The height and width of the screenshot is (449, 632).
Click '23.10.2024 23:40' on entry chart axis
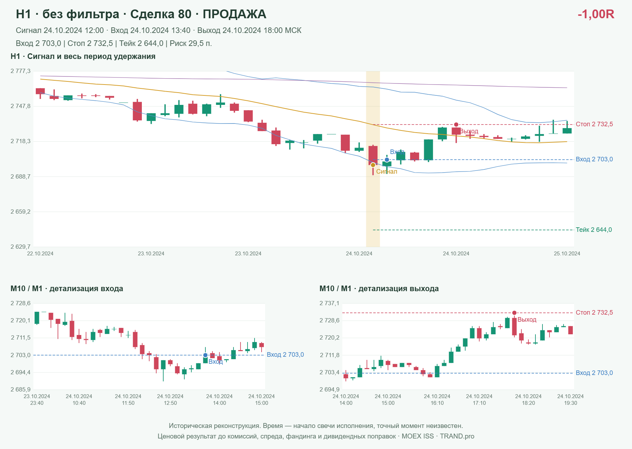click(37, 400)
